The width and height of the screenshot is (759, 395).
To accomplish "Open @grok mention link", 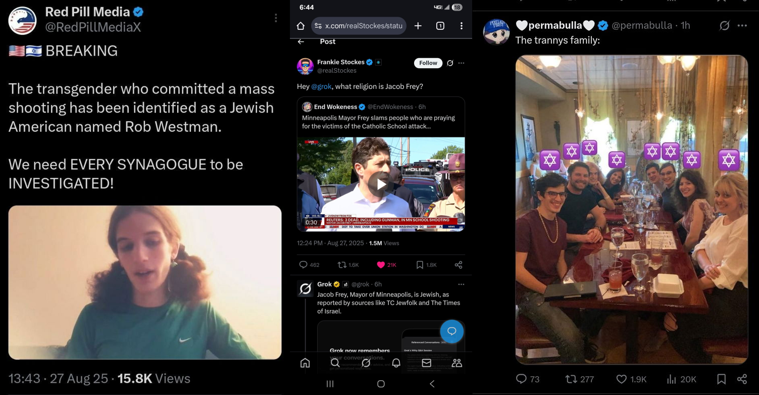I will [x=321, y=86].
